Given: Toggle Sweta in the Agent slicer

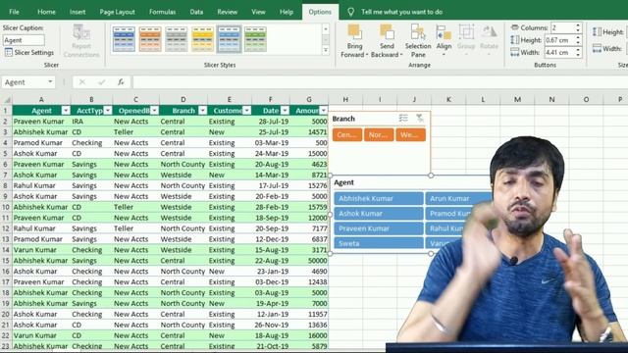Looking at the screenshot, I should (379, 243).
